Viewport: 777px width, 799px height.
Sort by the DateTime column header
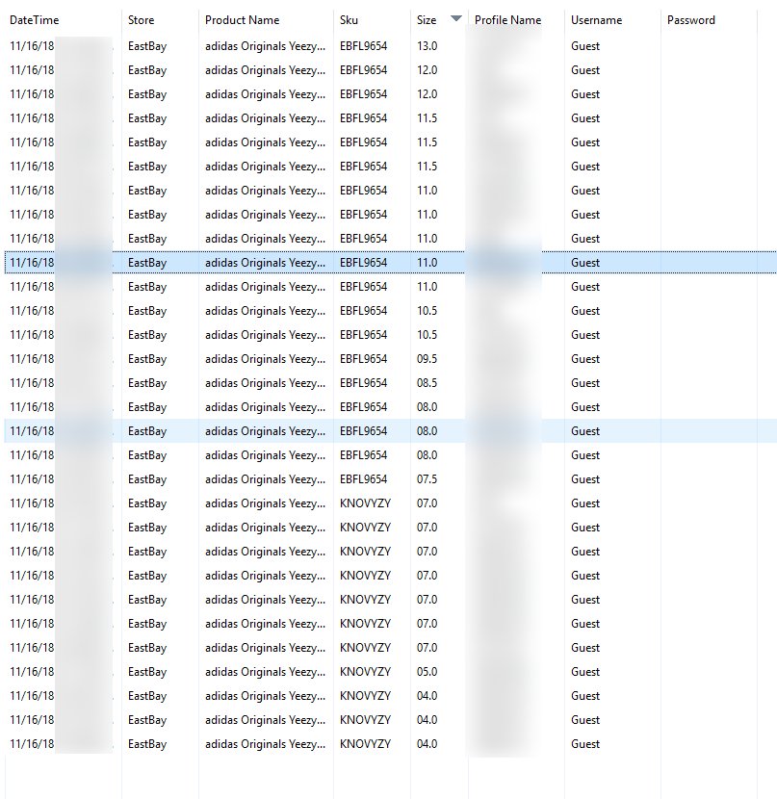coord(34,20)
